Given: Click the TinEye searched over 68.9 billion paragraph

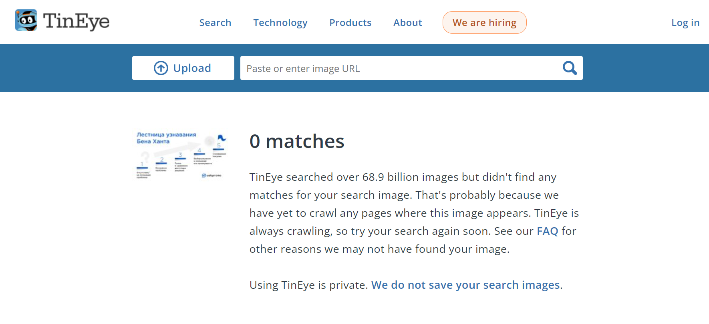Looking at the screenshot, I should [414, 213].
